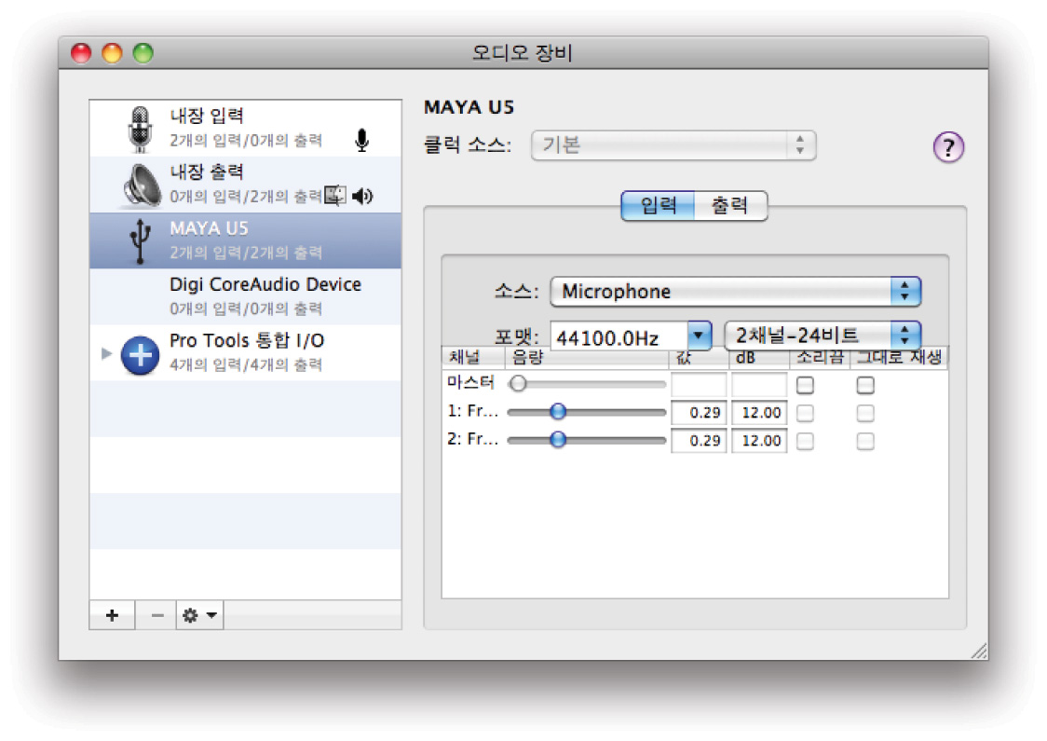Select the 내장 입력 device name
This screenshot has width=1047, height=741.
point(207,116)
